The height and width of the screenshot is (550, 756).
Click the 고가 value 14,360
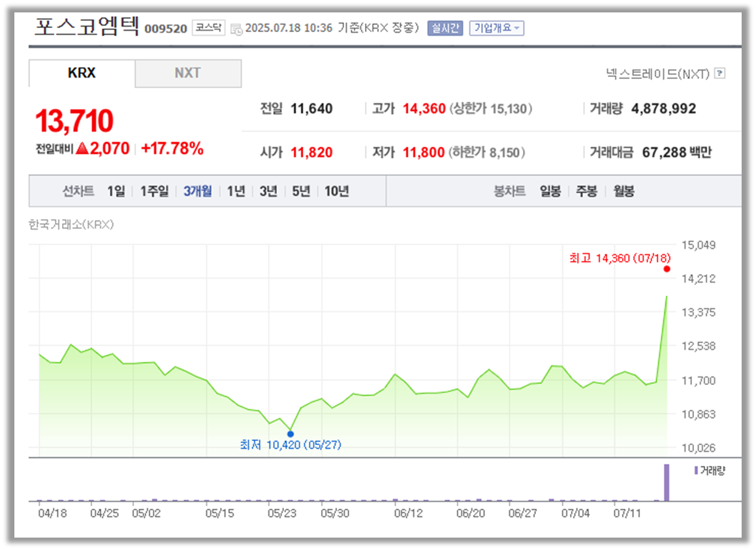point(424,108)
